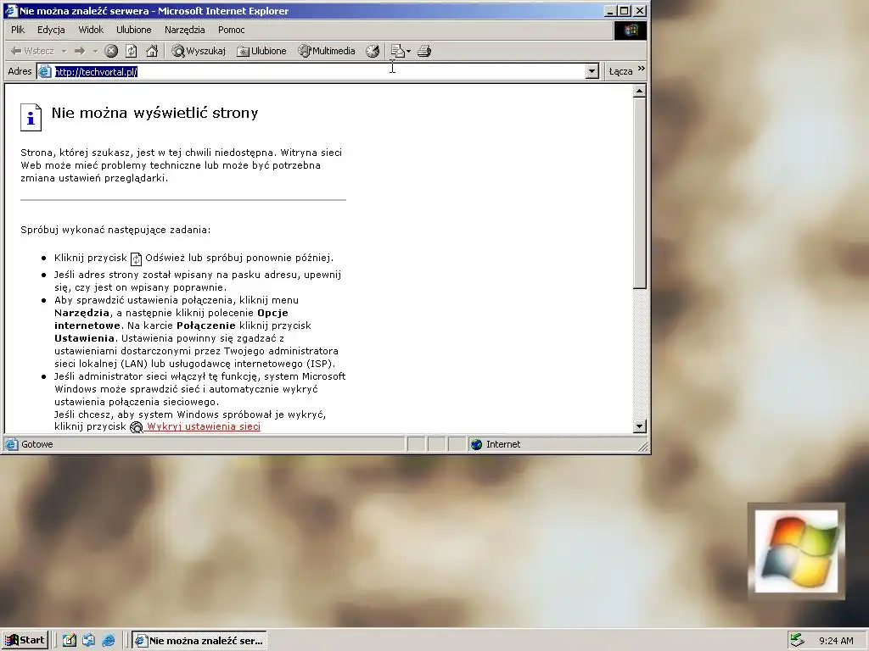869x651 pixels.
Task: Stop loading with the Stop icon
Action: (111, 51)
